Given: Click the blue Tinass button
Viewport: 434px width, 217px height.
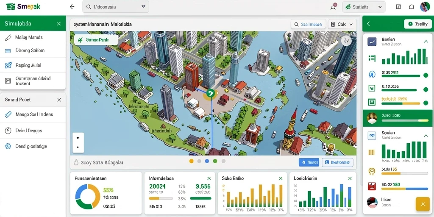Looking at the screenshot, I should [x=309, y=162].
